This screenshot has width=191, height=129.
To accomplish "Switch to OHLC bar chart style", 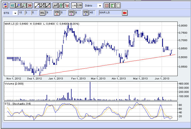I will 61,5.
